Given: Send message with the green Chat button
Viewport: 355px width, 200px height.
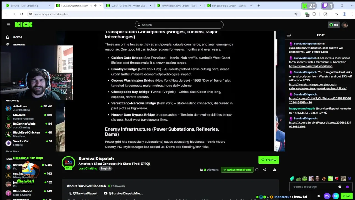Looking at the screenshot, I should coord(346,196).
